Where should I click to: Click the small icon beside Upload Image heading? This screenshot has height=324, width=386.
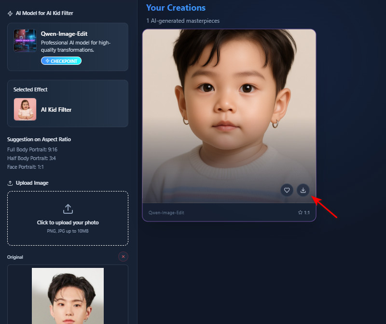pyautogui.click(x=10, y=183)
